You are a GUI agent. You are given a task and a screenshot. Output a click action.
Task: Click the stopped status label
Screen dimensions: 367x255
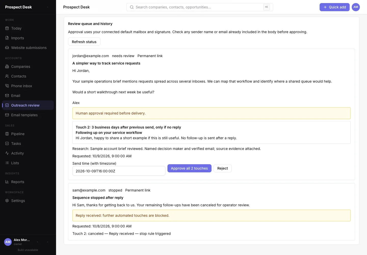pyautogui.click(x=115, y=190)
